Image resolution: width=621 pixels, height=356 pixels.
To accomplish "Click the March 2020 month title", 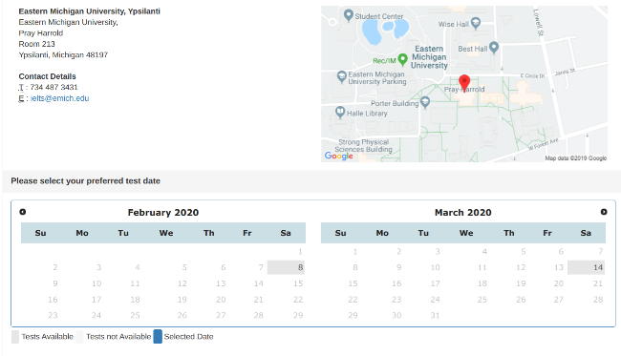I will click(463, 213).
